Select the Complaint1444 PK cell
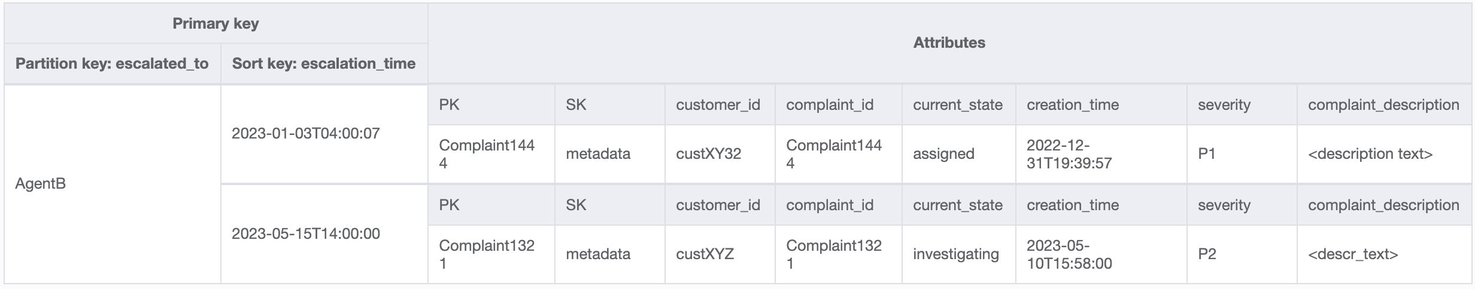This screenshot has width=1475, height=289. point(486,154)
